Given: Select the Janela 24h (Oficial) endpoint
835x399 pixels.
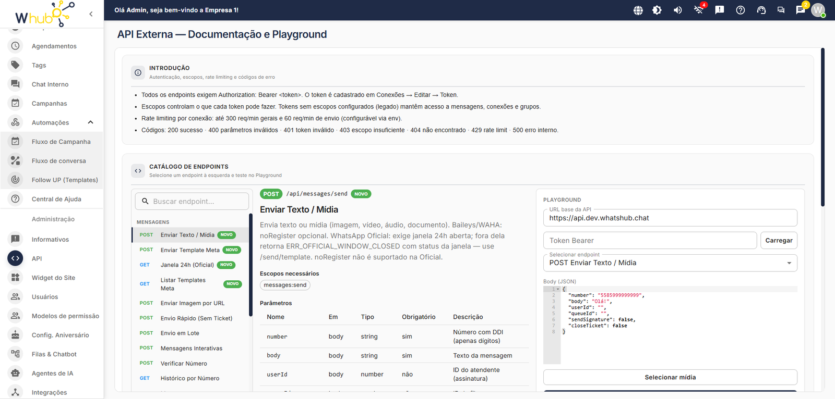Looking at the screenshot, I should tap(190, 265).
